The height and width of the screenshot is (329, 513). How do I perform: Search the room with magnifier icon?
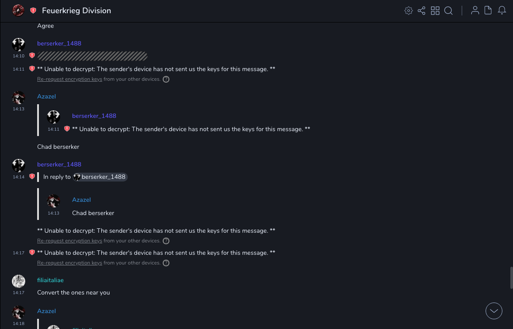pyautogui.click(x=448, y=11)
